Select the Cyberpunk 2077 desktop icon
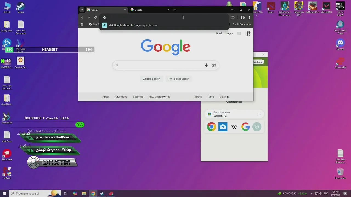 pyautogui.click(x=299, y=9)
